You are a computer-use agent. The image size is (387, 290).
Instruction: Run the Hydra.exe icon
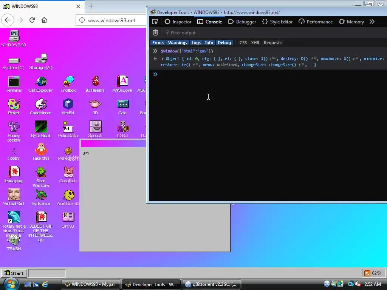[41, 197]
